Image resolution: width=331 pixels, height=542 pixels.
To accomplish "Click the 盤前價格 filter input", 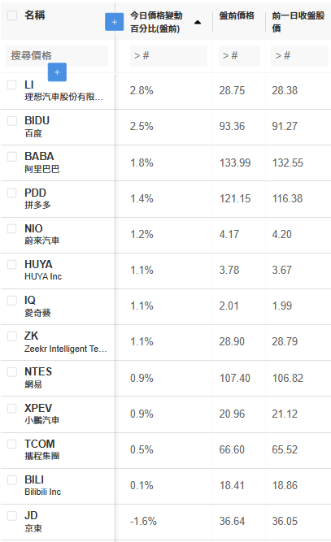I will pyautogui.click(x=239, y=55).
